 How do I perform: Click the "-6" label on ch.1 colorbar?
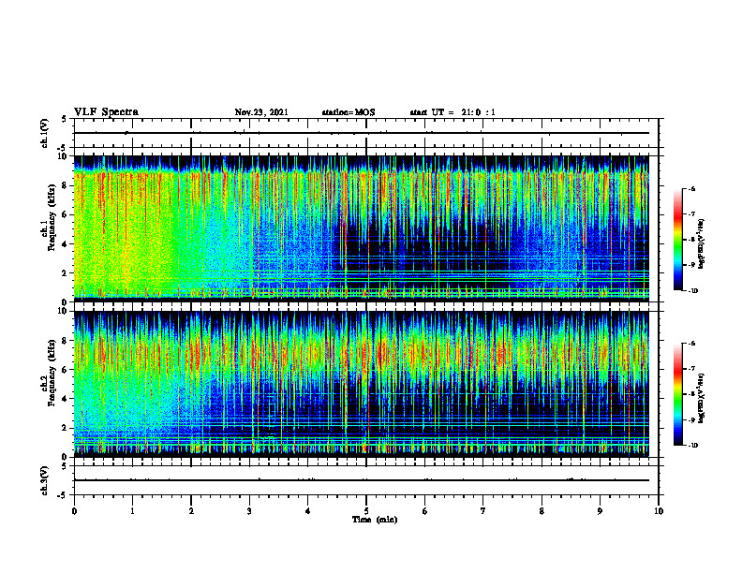691,189
